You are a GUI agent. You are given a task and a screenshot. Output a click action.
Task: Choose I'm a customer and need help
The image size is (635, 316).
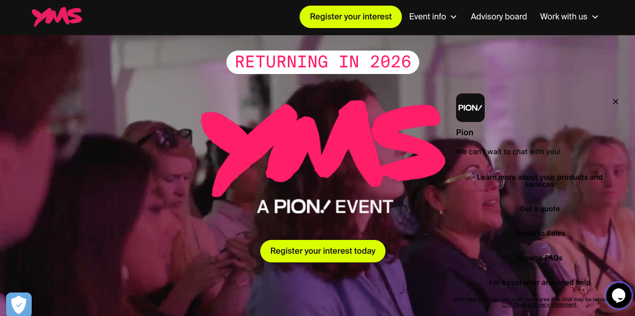[540, 282]
